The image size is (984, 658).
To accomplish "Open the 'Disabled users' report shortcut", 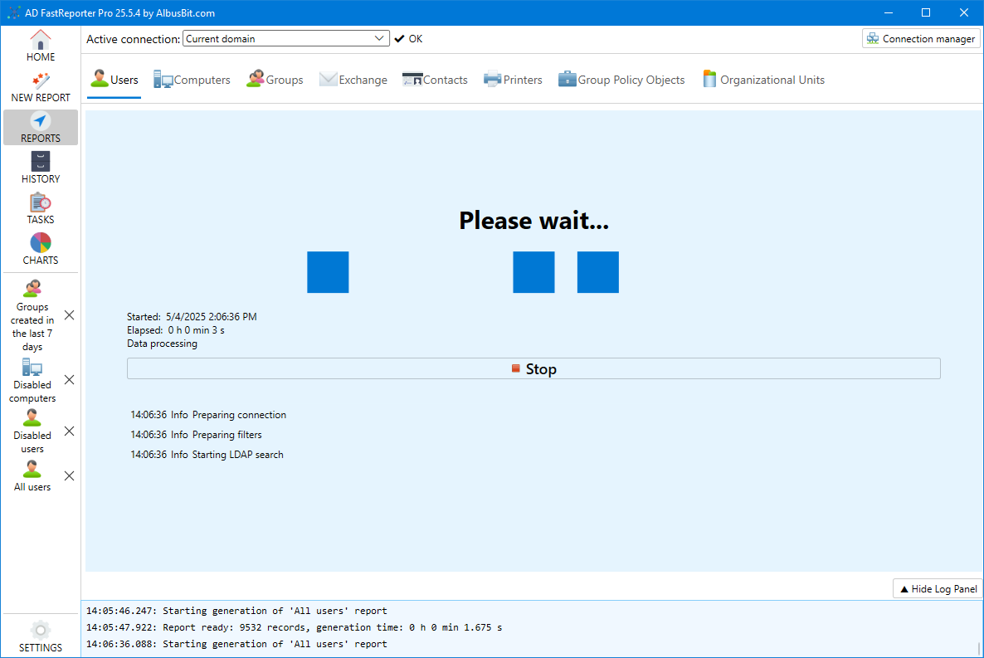I will click(x=32, y=431).
